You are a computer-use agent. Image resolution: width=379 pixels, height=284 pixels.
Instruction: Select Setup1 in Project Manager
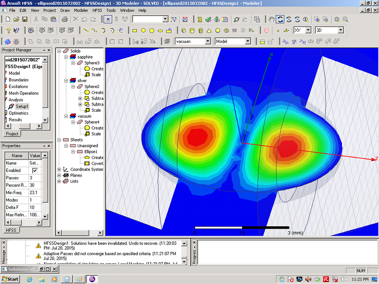pyautogui.click(x=22, y=106)
